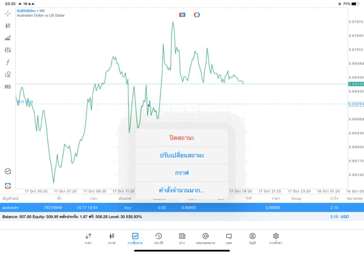Open chart settings sliders icon
The height and width of the screenshot is (254, 364).
point(7,50)
